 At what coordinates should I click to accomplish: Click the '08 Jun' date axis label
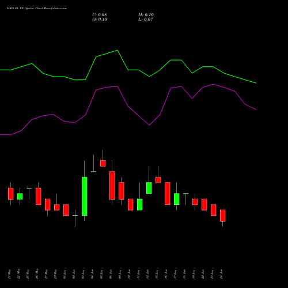click(111, 275)
